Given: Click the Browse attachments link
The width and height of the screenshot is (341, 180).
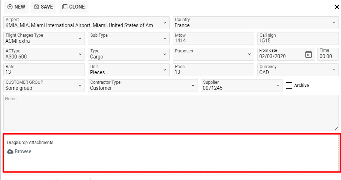Looking at the screenshot, I should pos(23,151).
